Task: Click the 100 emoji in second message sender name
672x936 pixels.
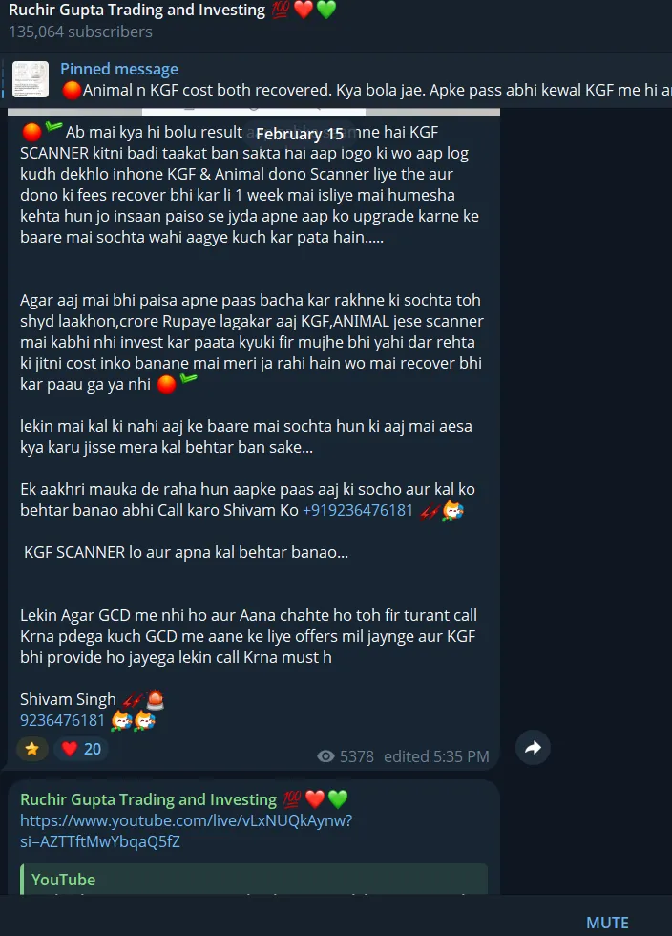Action: coord(292,798)
